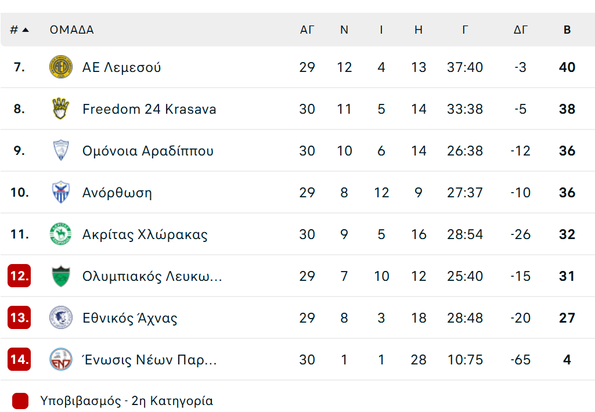Click the Ολυμπιακός Λευκωσίας team crest
This screenshot has height=412, width=595.
[60, 276]
